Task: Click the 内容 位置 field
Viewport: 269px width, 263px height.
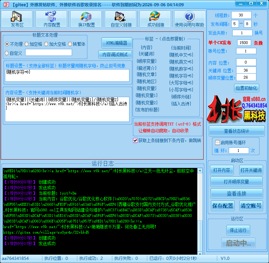Action: point(246,62)
